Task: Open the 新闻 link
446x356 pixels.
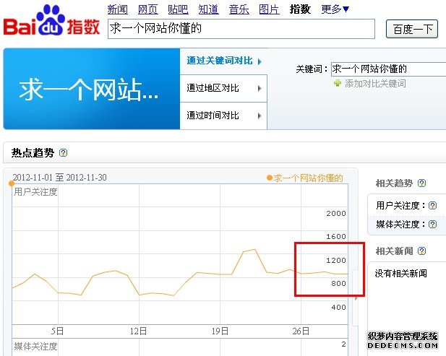Action: tap(118, 9)
